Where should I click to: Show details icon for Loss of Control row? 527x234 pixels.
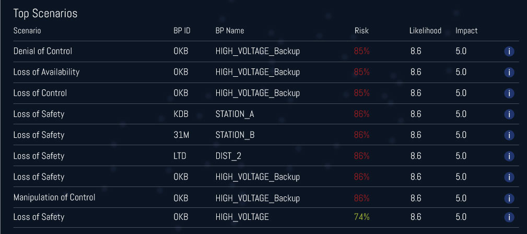tap(509, 93)
